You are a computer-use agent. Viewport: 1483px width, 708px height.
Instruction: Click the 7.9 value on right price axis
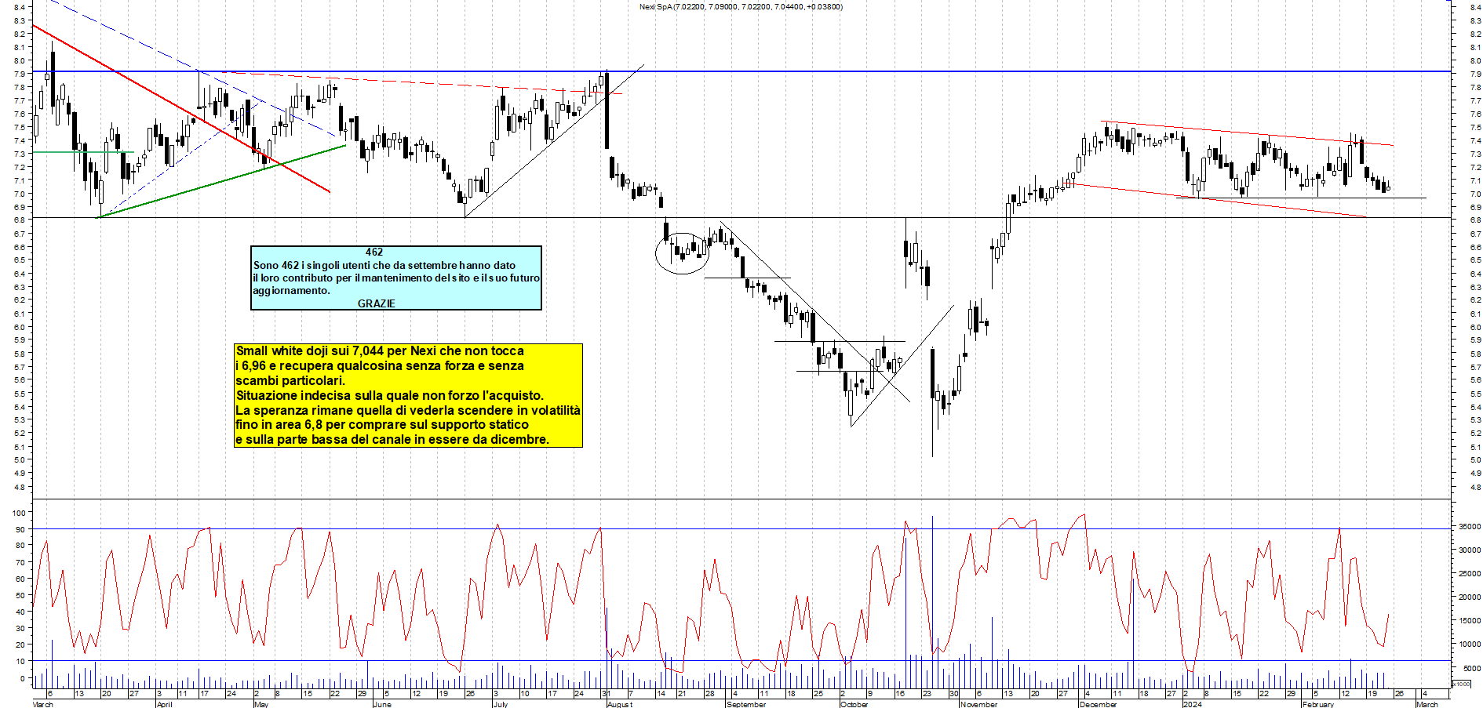pos(1476,74)
